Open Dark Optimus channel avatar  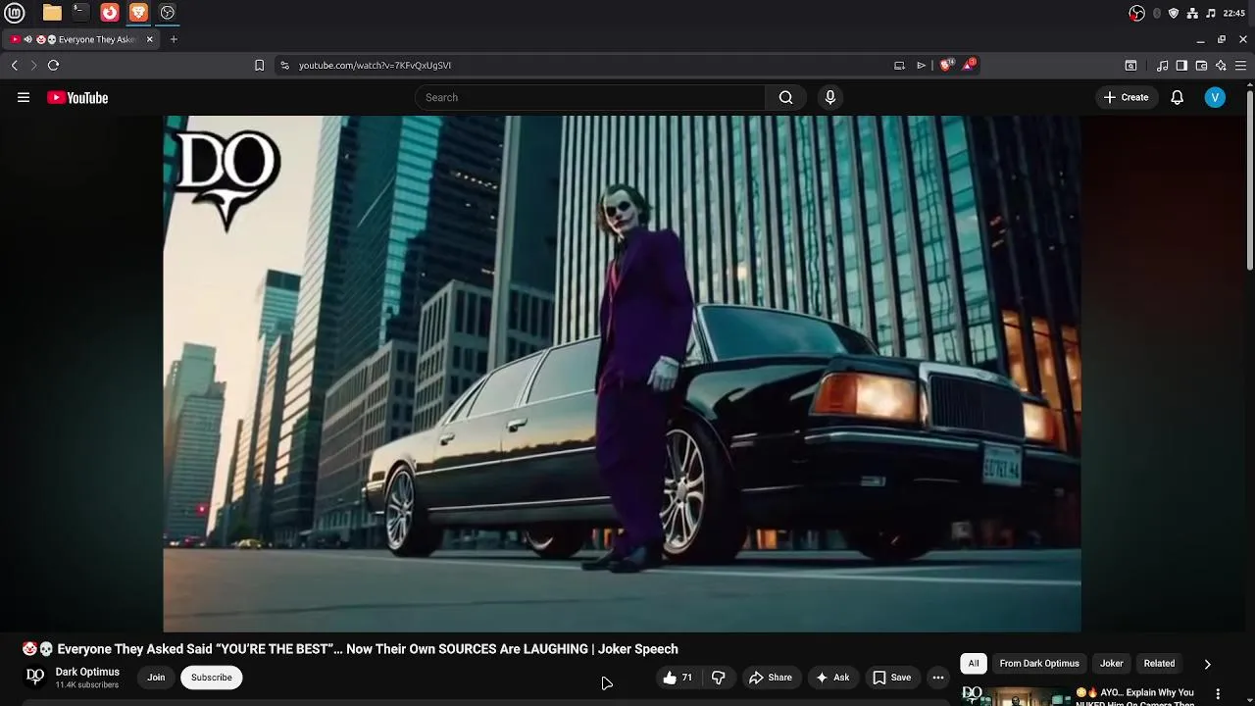click(x=35, y=677)
